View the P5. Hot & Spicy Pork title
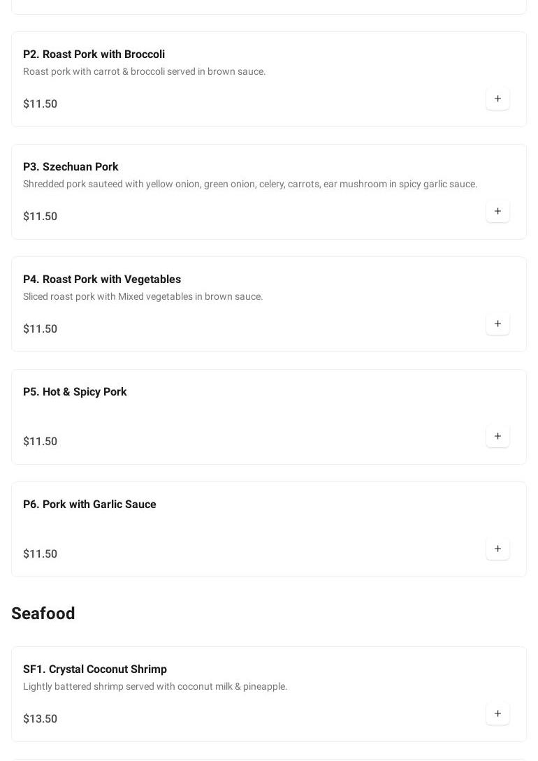Screen dimensions: 538x761 click(x=75, y=392)
